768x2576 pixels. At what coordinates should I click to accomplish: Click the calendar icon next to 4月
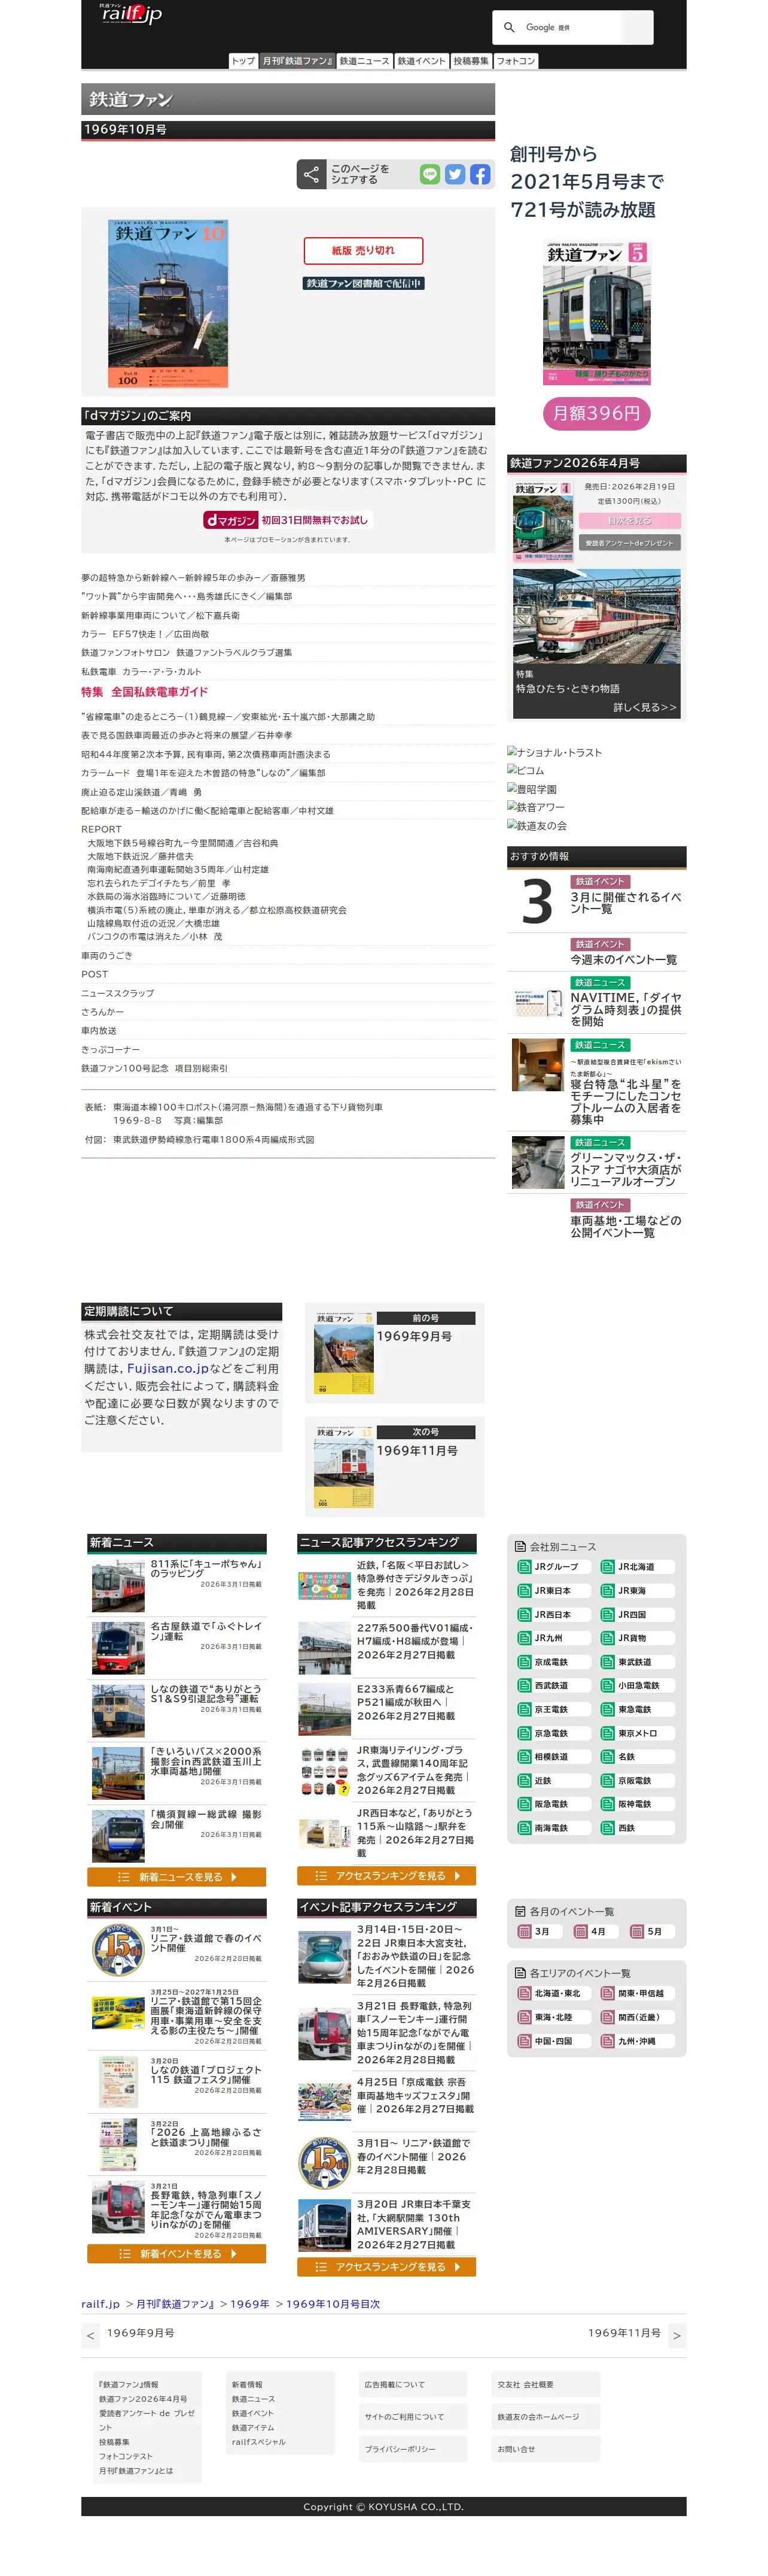[581, 1932]
